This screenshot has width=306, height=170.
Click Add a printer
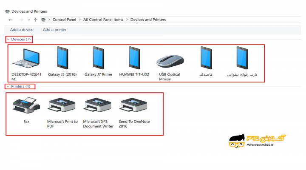55,30
